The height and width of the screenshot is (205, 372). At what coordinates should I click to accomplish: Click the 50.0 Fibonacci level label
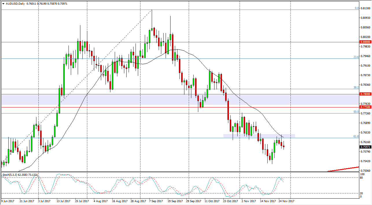(356, 112)
